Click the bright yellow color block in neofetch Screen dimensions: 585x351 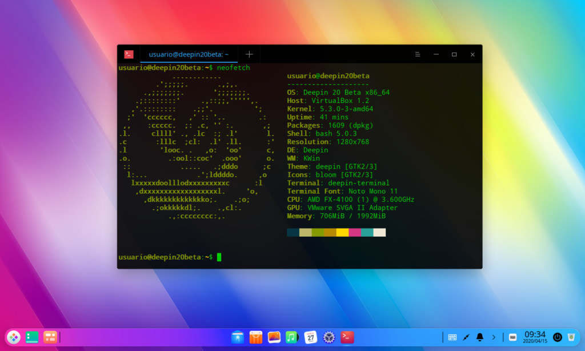click(x=342, y=233)
